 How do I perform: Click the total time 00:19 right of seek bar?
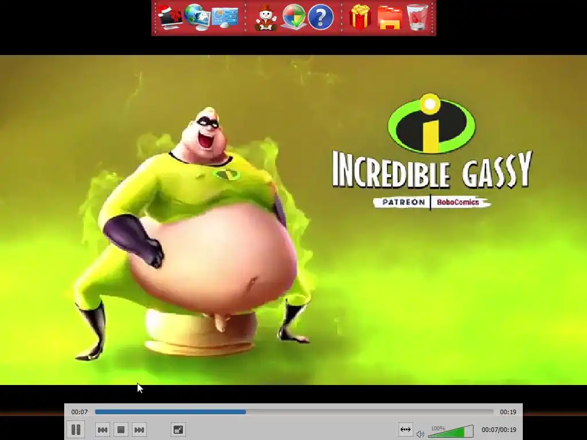(508, 412)
